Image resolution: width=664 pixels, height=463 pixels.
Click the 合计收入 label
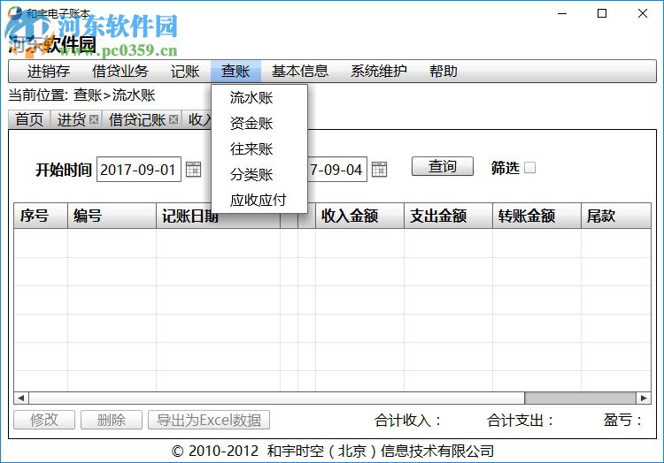(407, 421)
